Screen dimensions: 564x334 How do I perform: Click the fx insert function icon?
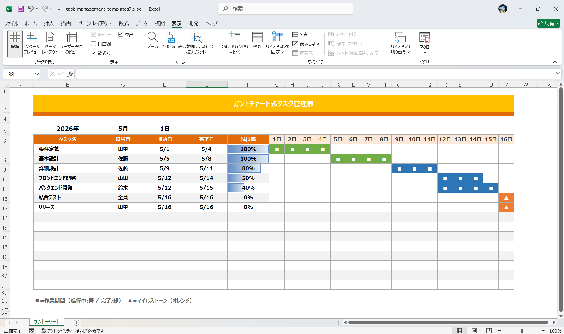(70, 74)
